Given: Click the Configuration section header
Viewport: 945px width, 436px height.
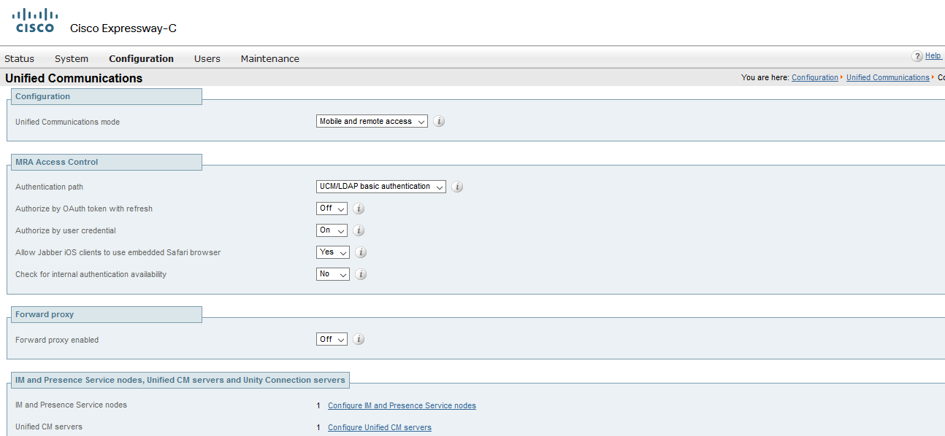Looking at the screenshot, I should 106,96.
